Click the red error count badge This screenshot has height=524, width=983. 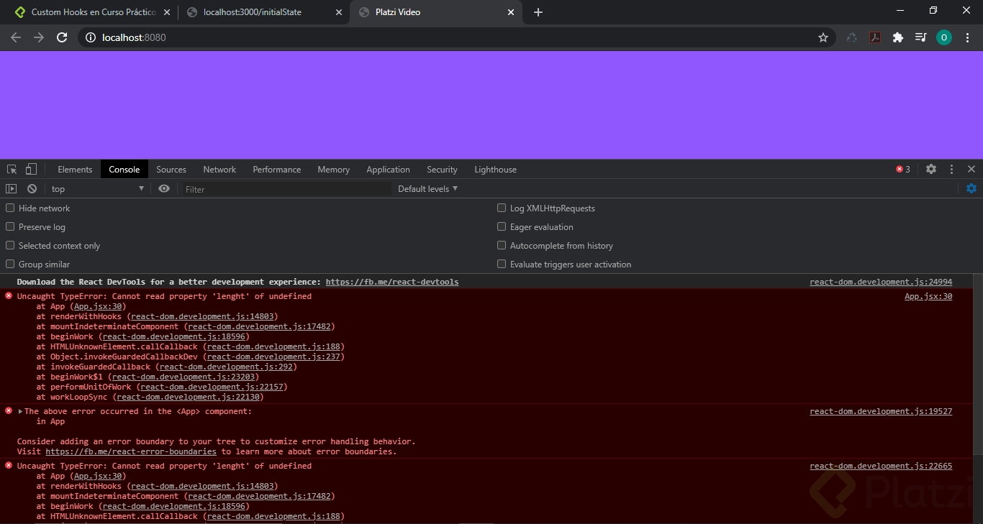(x=903, y=170)
